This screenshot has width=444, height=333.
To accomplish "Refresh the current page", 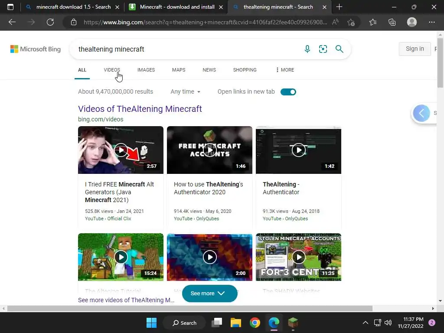I will pyautogui.click(x=50, y=22).
